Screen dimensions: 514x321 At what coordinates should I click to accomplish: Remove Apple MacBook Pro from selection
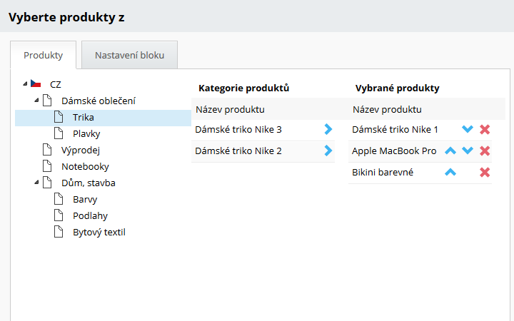pos(485,151)
